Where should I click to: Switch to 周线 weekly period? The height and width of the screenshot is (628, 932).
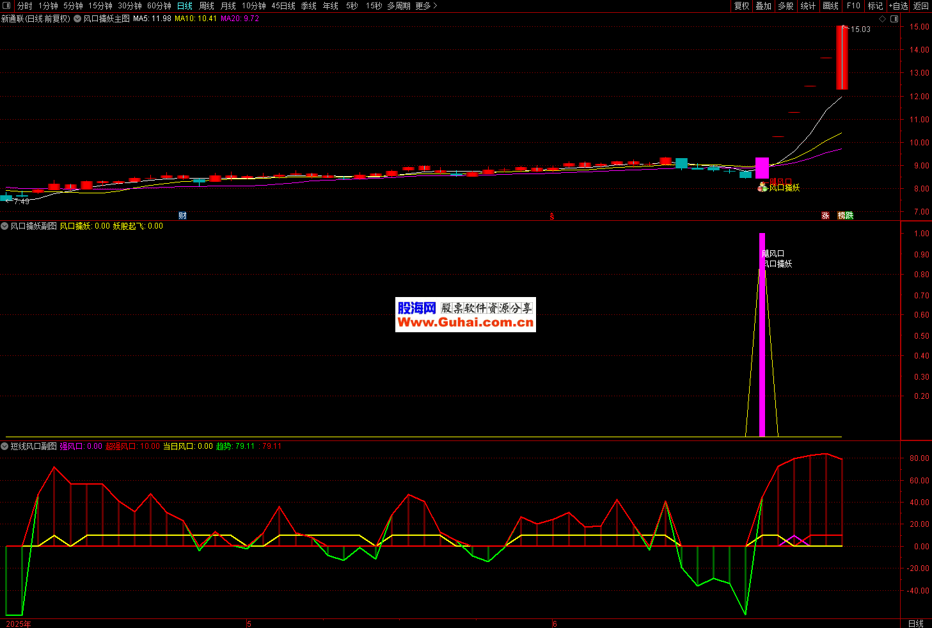207,6
